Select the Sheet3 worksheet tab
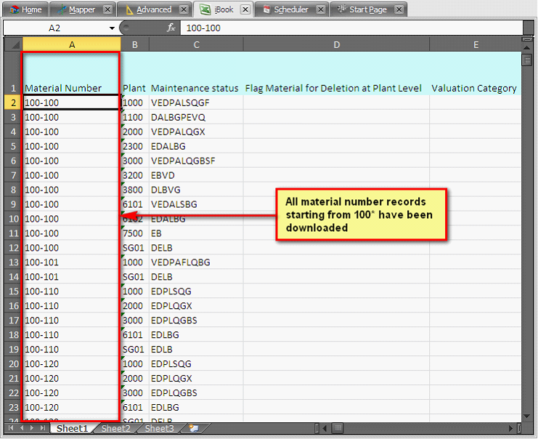Image resolution: width=538 pixels, height=439 pixels. point(159,429)
